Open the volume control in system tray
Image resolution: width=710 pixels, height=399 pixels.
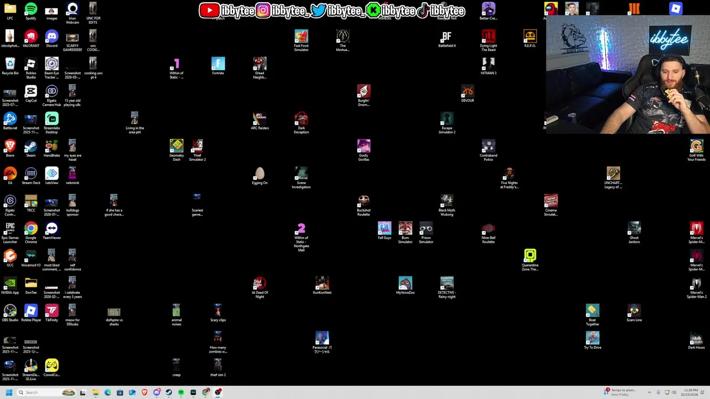675,392
